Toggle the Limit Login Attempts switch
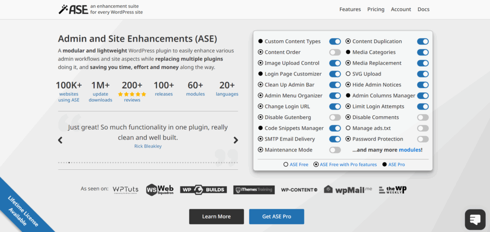Image resolution: width=490 pixels, height=232 pixels. [423, 107]
